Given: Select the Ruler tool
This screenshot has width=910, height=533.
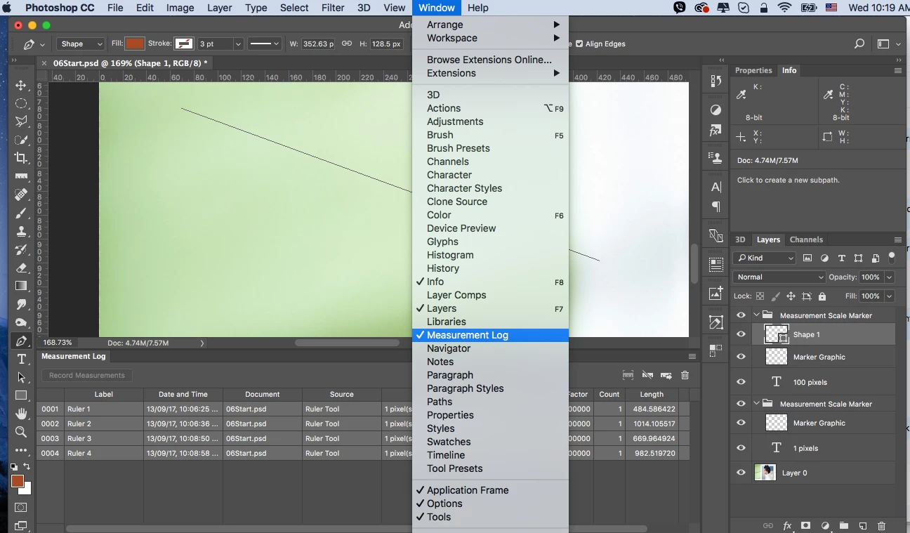Looking at the screenshot, I should tap(21, 176).
